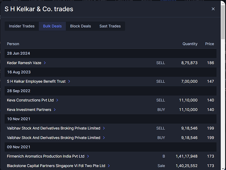Close the S H Kelkar trades dialog
The width and height of the screenshot is (226, 170).
(213, 9)
